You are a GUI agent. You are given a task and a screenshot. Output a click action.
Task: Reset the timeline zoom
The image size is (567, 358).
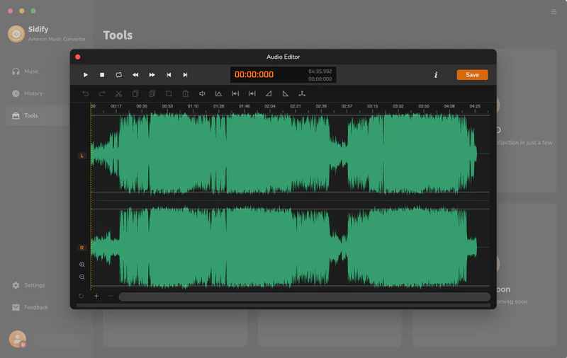[x=81, y=296]
